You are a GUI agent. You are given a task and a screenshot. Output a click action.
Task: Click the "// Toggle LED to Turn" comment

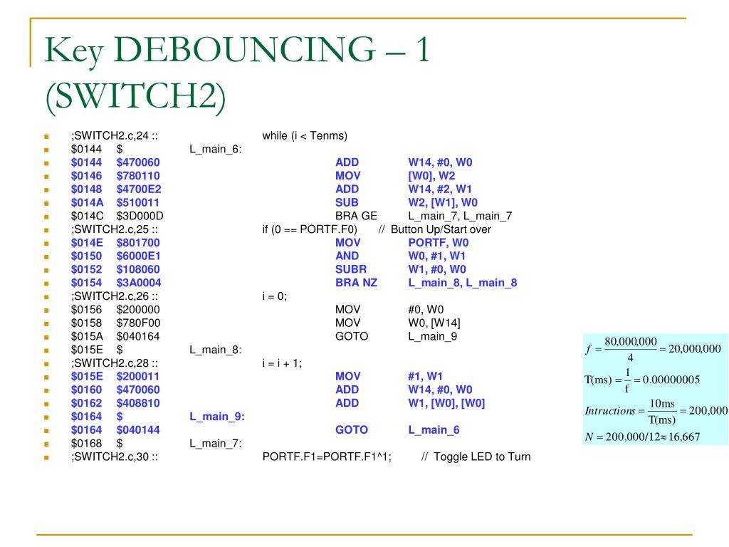pyautogui.click(x=476, y=457)
